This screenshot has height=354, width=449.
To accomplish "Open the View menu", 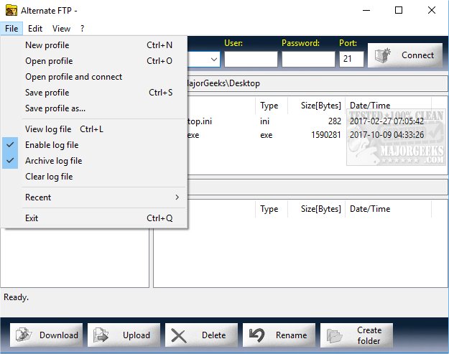I will pos(61,29).
